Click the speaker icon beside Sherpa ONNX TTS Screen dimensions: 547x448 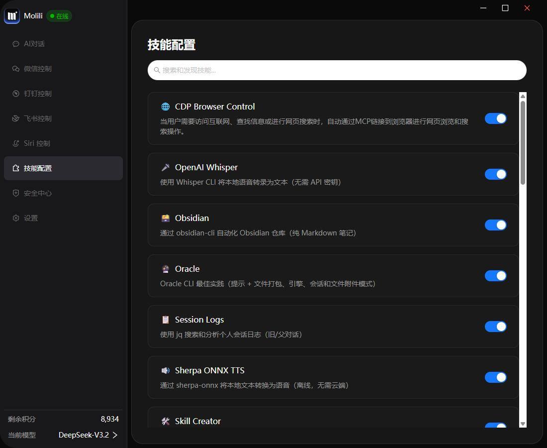166,370
